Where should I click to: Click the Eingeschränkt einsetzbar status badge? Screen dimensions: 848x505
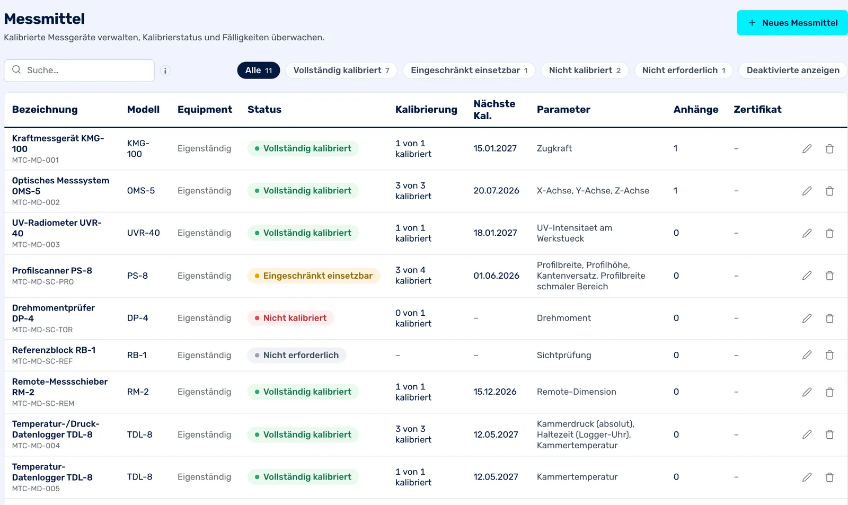click(x=314, y=276)
